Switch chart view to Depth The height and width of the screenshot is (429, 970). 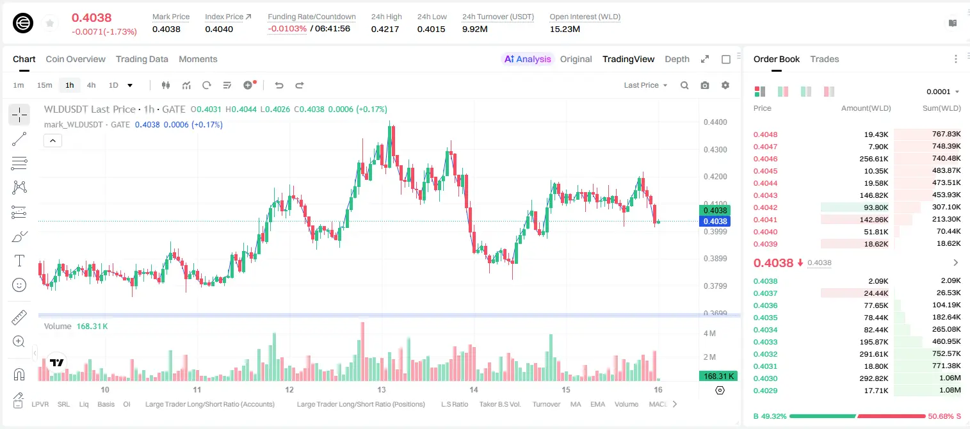(x=677, y=59)
